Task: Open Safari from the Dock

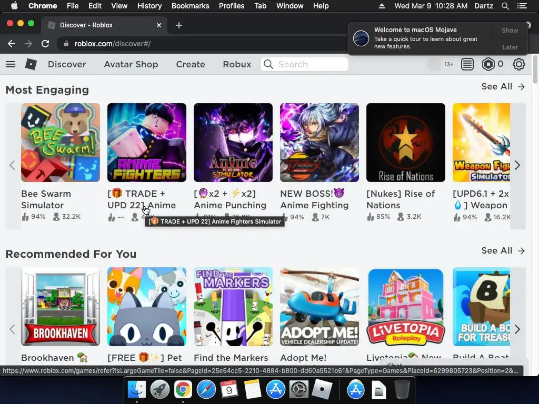Action: point(206,390)
